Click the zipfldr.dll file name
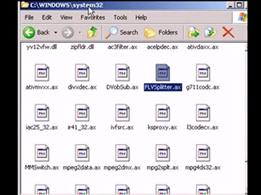The image size is (261, 195). coord(82,47)
